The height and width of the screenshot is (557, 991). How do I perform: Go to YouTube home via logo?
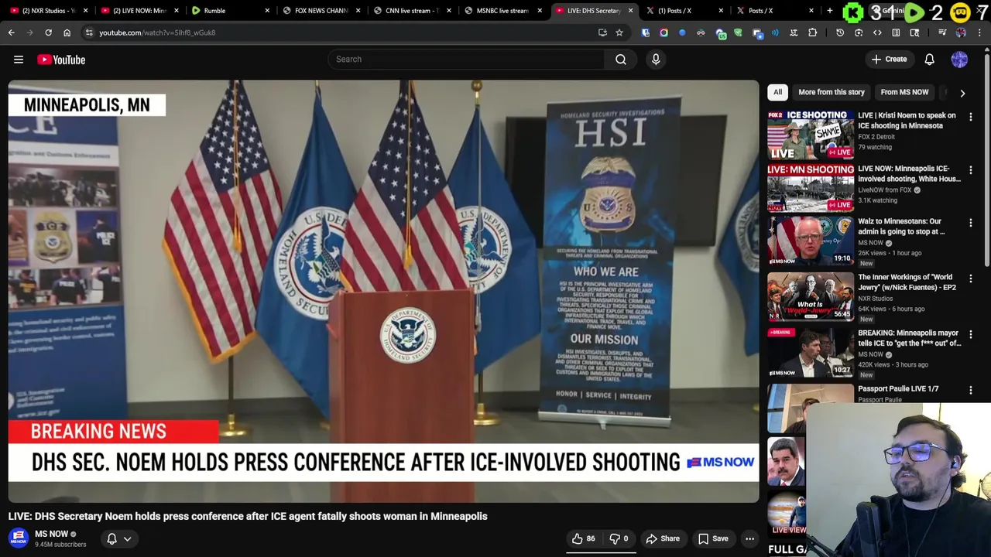pos(61,60)
